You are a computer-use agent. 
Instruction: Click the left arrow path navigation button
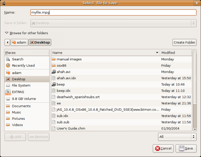7,43
